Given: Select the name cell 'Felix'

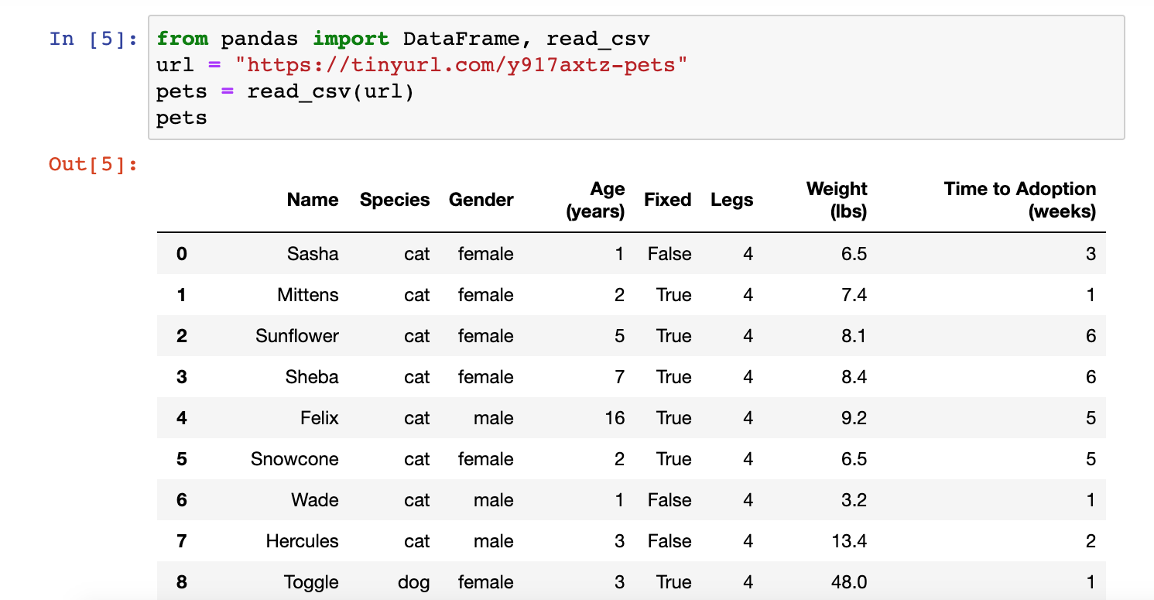Looking at the screenshot, I should tap(320, 418).
